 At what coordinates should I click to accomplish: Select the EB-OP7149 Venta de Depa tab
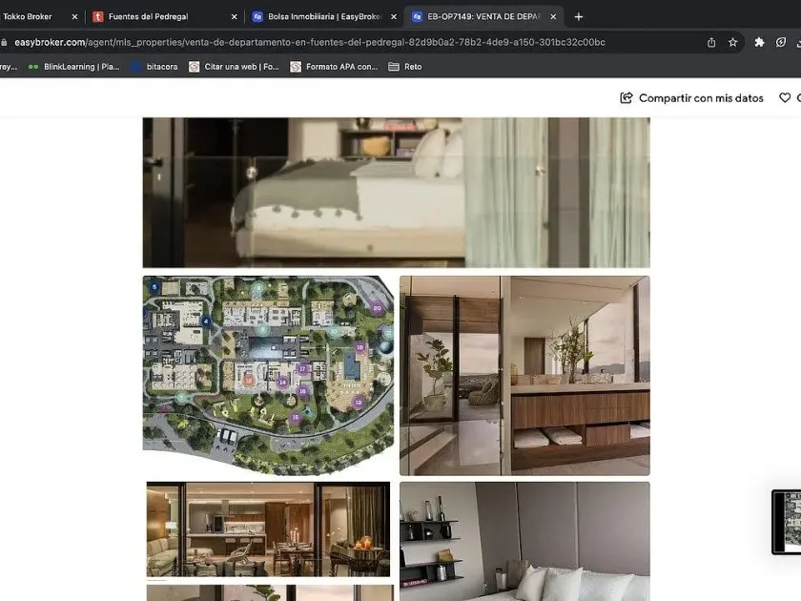pyautogui.click(x=483, y=16)
